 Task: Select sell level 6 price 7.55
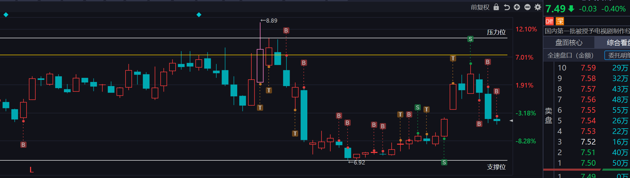click(588, 110)
